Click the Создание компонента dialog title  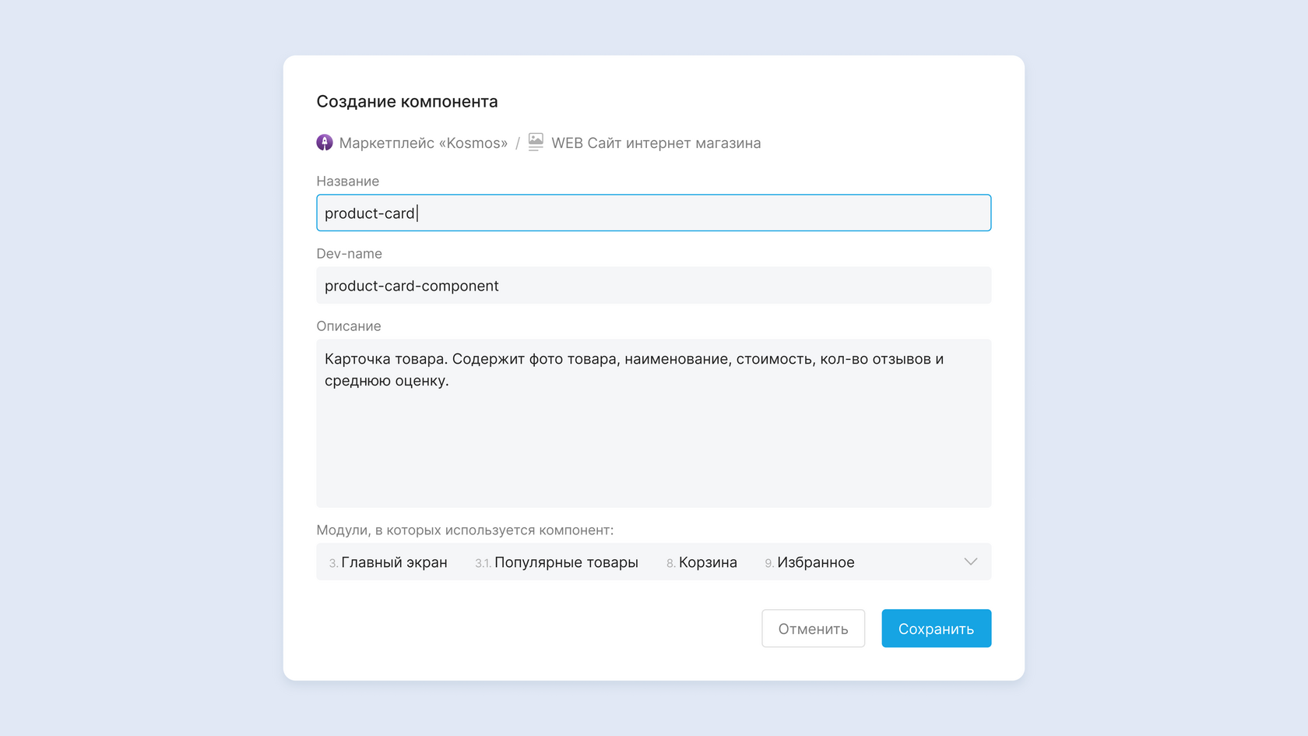tap(407, 102)
